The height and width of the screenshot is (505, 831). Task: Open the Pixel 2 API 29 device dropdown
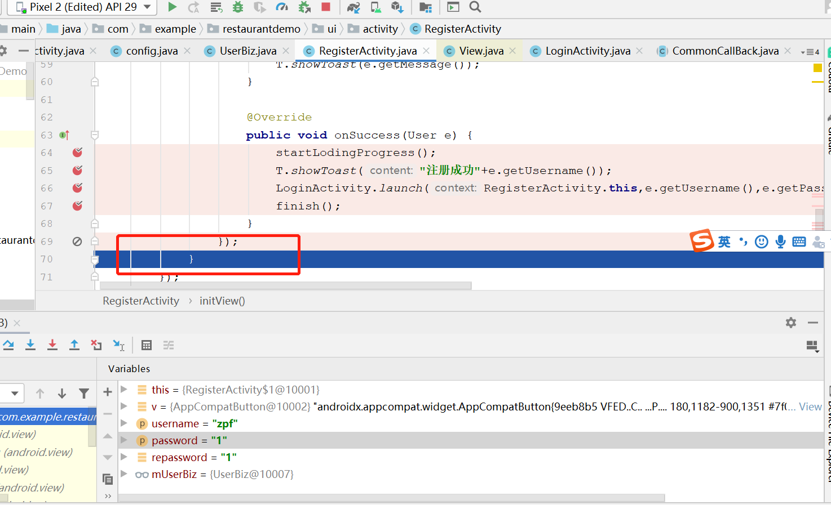[85, 7]
